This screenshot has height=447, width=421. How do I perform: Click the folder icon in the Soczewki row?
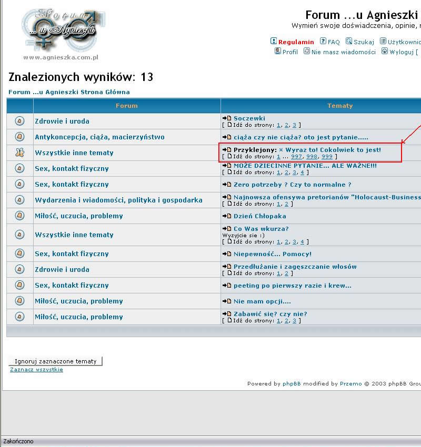point(19,121)
